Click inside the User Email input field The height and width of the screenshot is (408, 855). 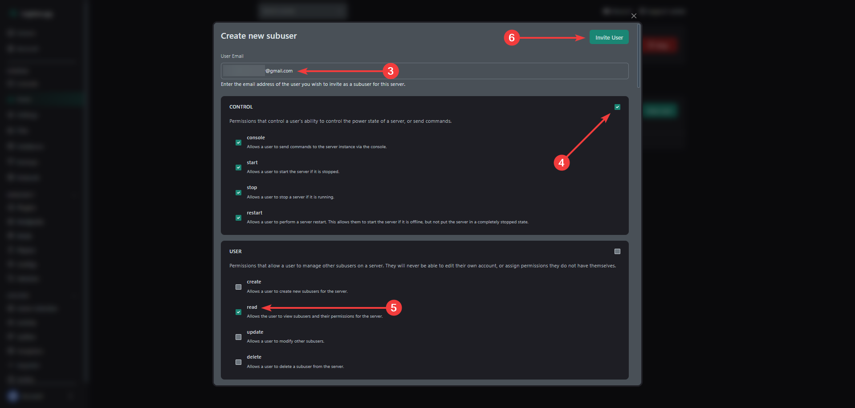click(x=423, y=71)
